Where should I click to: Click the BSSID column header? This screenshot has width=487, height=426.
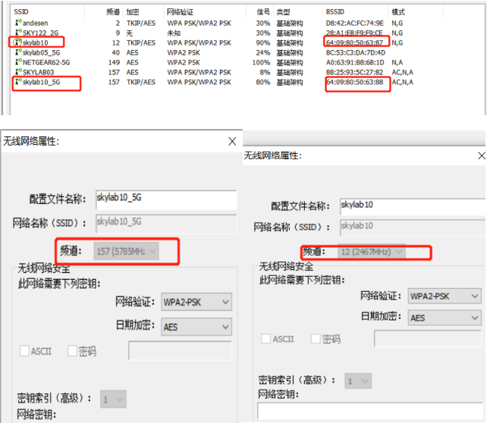pyautogui.click(x=335, y=13)
